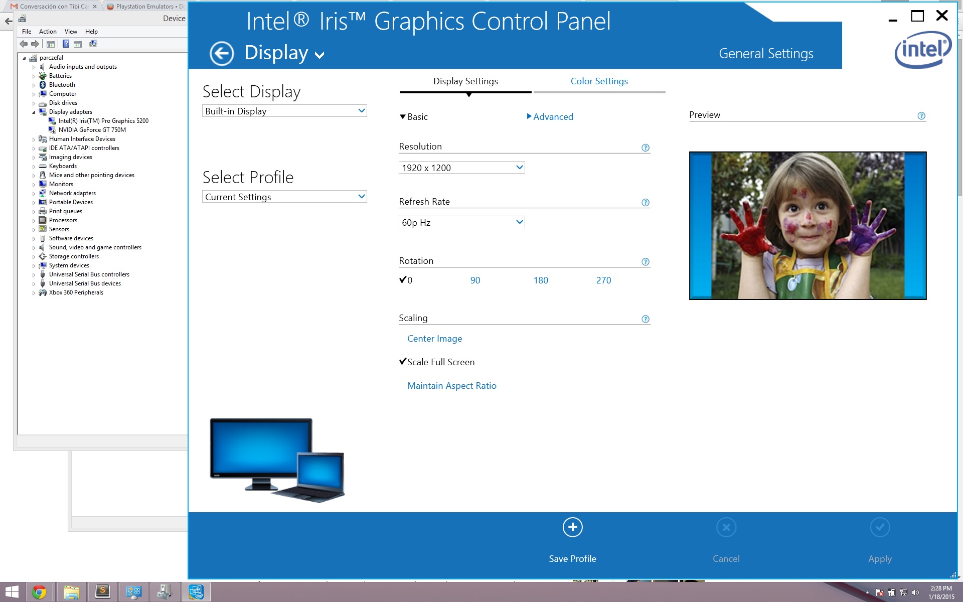This screenshot has width=963, height=602.
Task: Open the Refresh Rate 60p Hz dropdown
Action: coord(462,222)
